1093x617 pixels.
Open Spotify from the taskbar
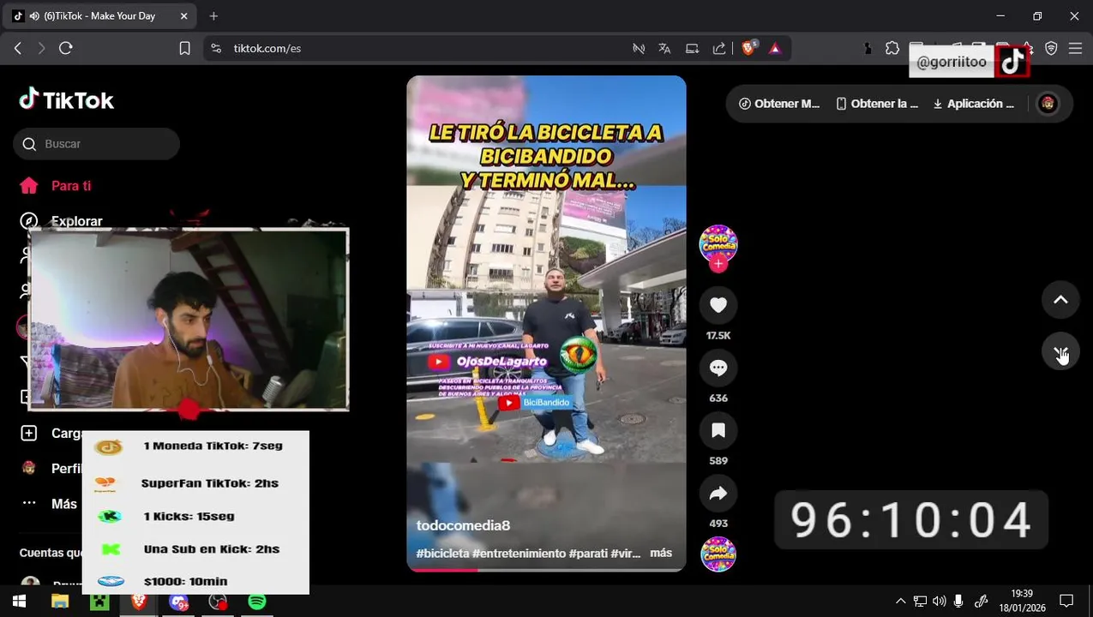[x=257, y=602]
